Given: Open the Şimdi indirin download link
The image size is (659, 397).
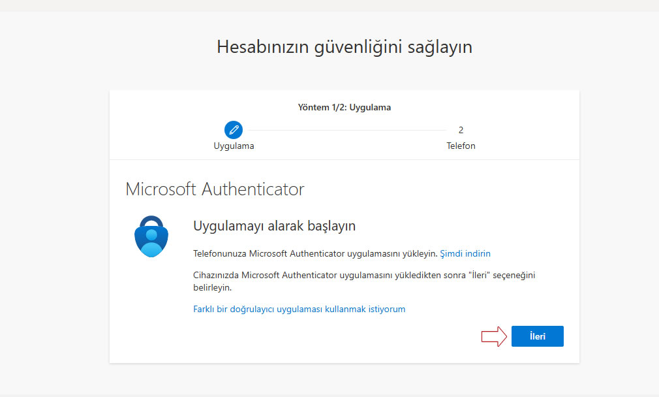Looking at the screenshot, I should pos(465,253).
